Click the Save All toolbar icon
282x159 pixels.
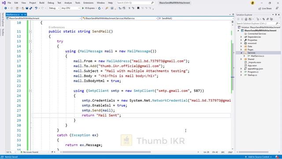[x=31, y=8]
